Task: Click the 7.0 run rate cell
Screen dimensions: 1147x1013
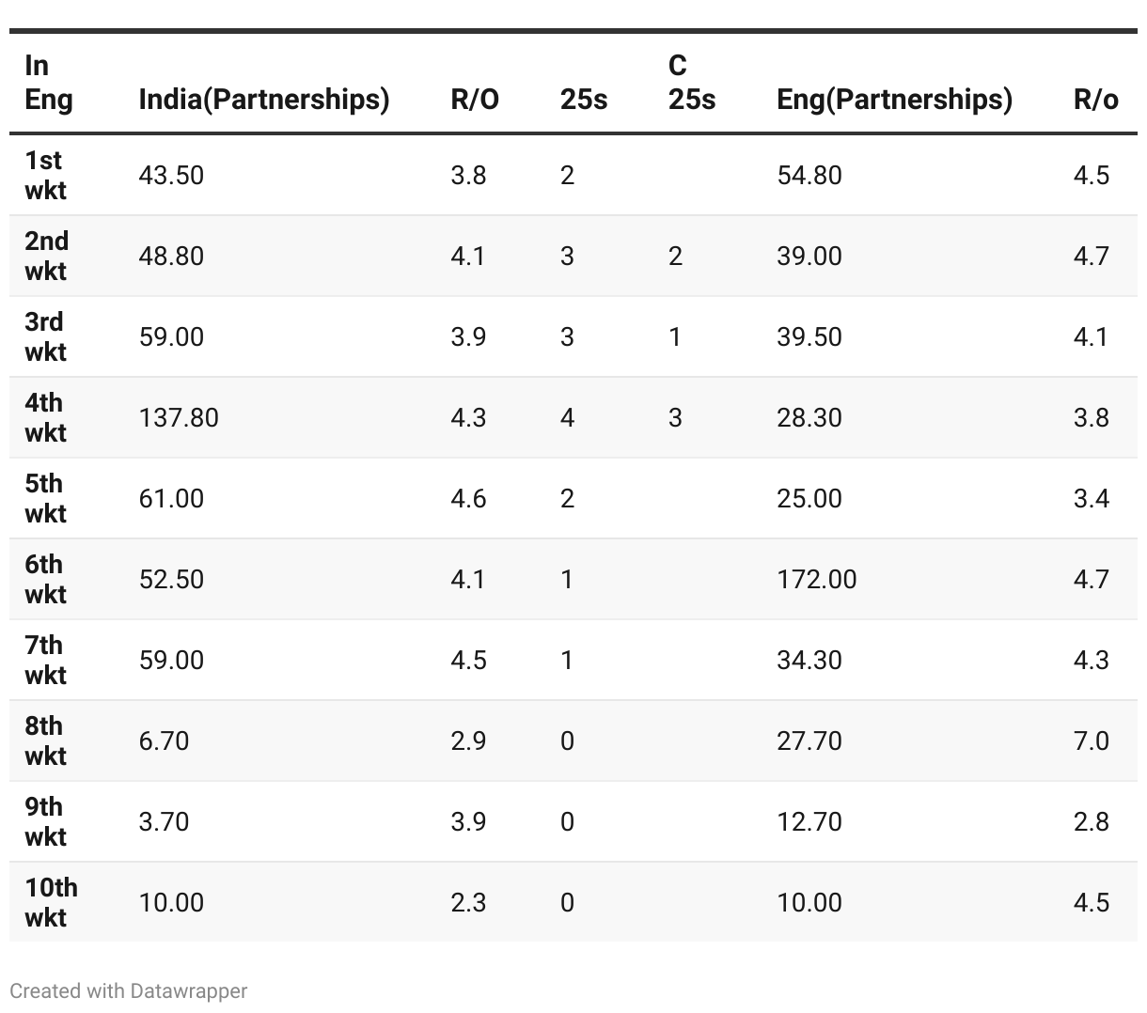Action: tap(1091, 740)
